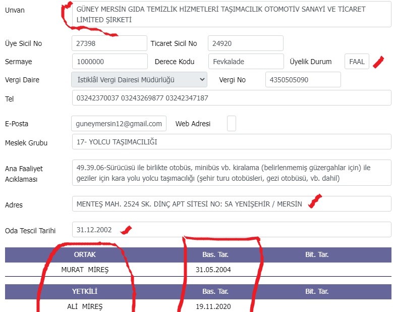Click the Oda Tescil Tarihi label
The image size is (393, 312).
coord(30,231)
